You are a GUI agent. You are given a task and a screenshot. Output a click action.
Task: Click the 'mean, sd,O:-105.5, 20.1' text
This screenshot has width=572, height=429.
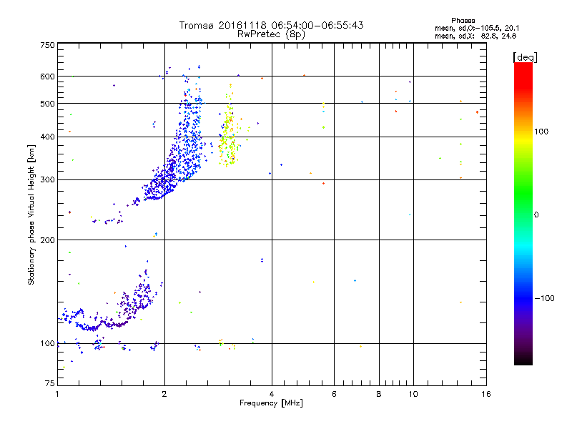pyautogui.click(x=477, y=28)
